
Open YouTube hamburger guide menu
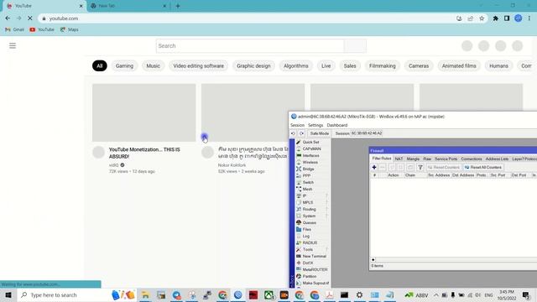[x=13, y=45]
